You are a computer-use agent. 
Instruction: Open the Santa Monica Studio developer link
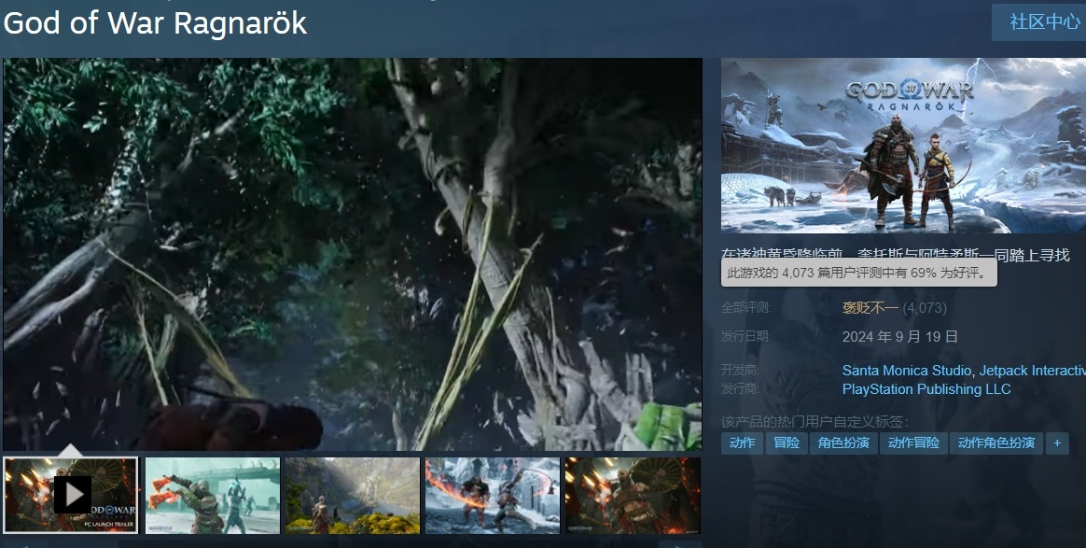click(908, 371)
